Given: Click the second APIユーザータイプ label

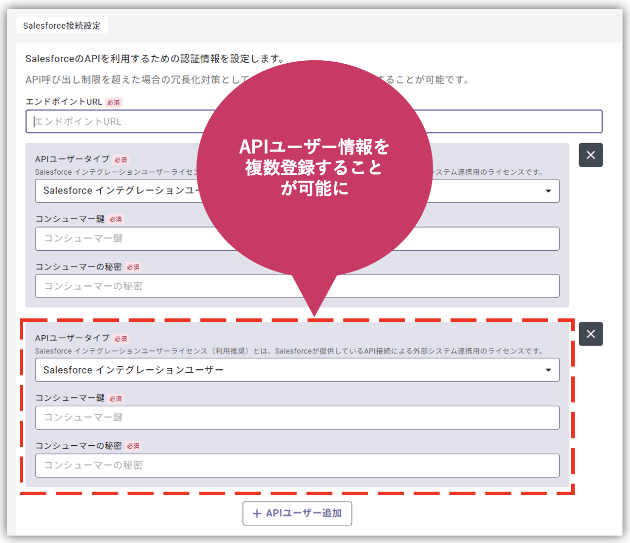Looking at the screenshot, I should [72, 338].
